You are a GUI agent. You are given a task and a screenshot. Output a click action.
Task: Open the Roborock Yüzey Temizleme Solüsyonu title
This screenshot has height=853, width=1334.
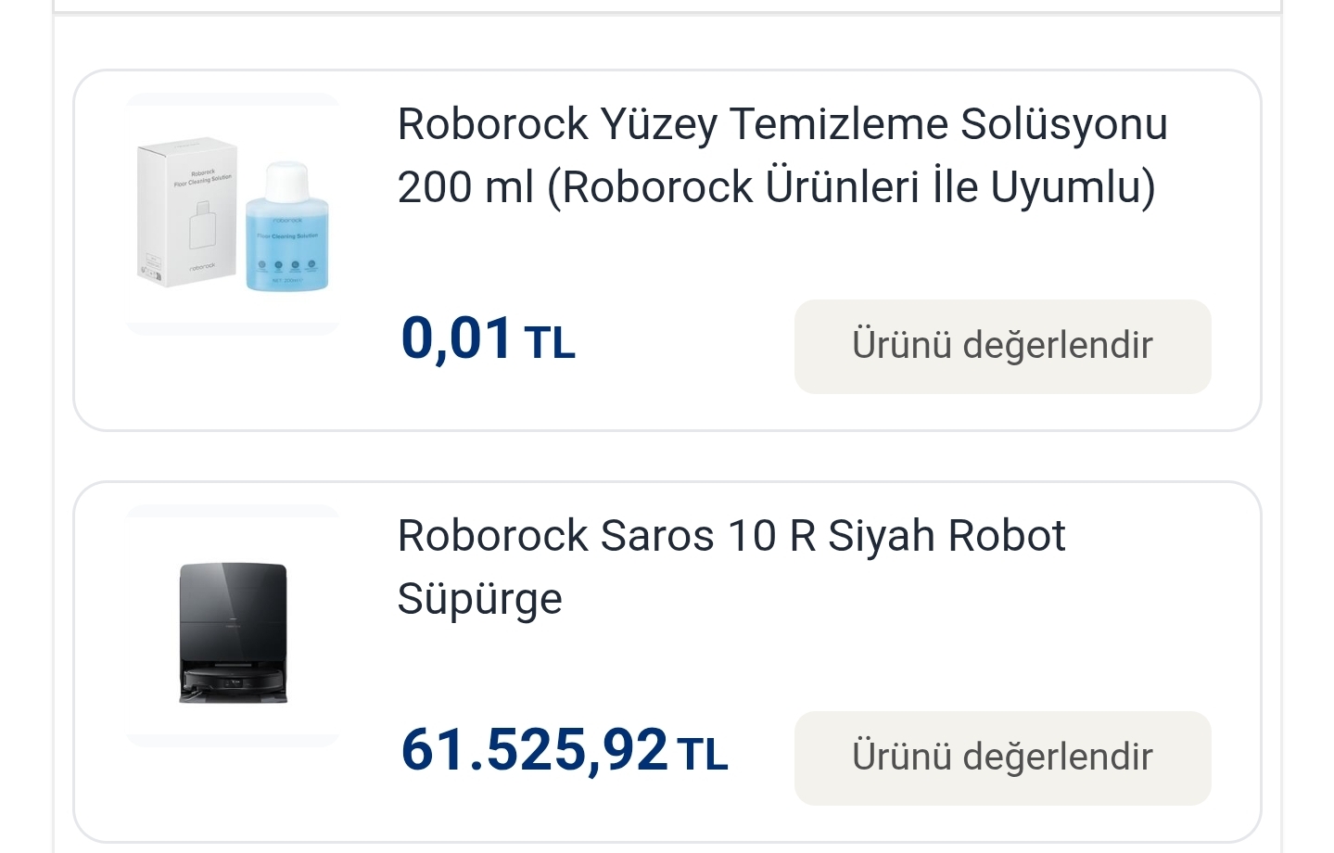click(781, 124)
